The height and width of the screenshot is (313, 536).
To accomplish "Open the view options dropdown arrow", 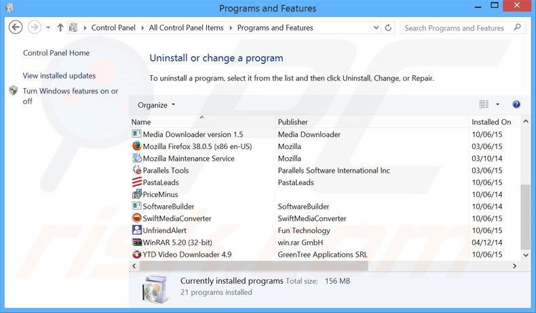I will pos(498,104).
